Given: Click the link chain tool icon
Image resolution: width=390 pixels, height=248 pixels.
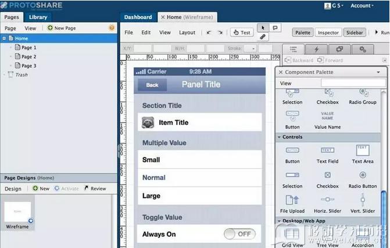Looking at the screenshot, I should click(x=263, y=37).
